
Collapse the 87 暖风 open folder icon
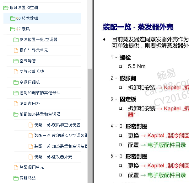click(13, 29)
